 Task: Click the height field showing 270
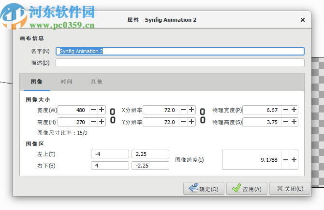click(x=74, y=122)
